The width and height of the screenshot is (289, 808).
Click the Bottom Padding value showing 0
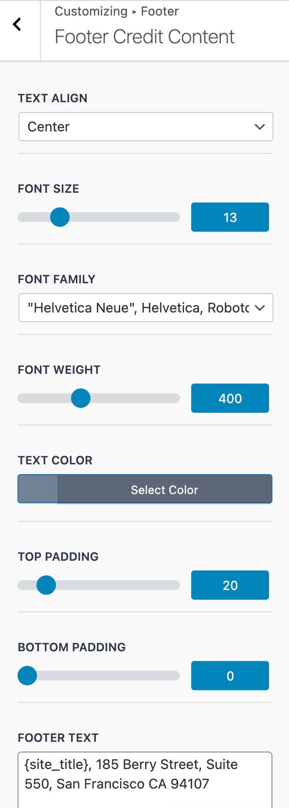click(x=230, y=676)
